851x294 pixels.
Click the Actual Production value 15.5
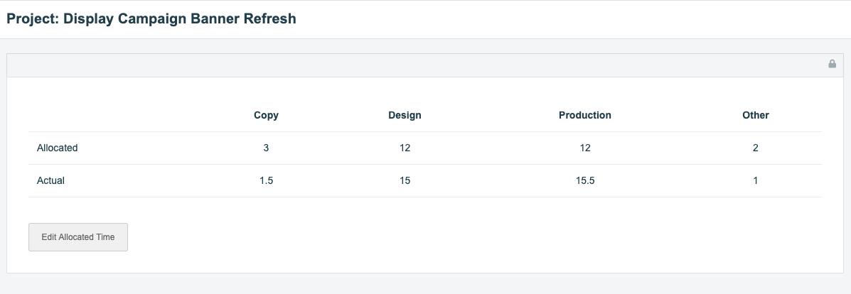tap(584, 181)
